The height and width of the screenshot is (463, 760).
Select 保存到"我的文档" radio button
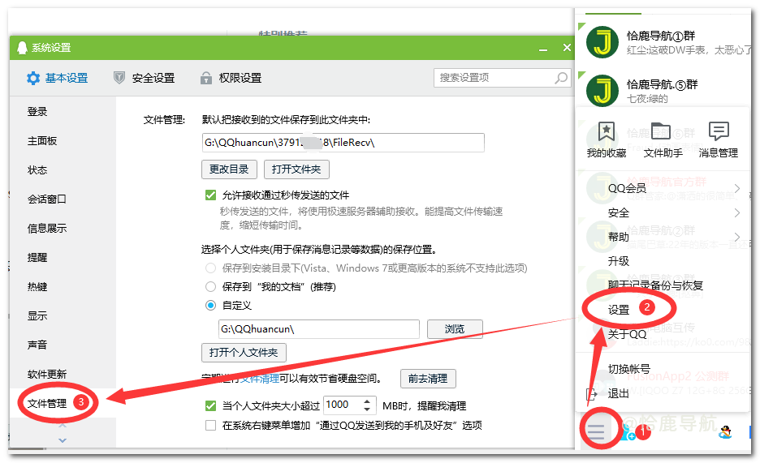pos(210,287)
